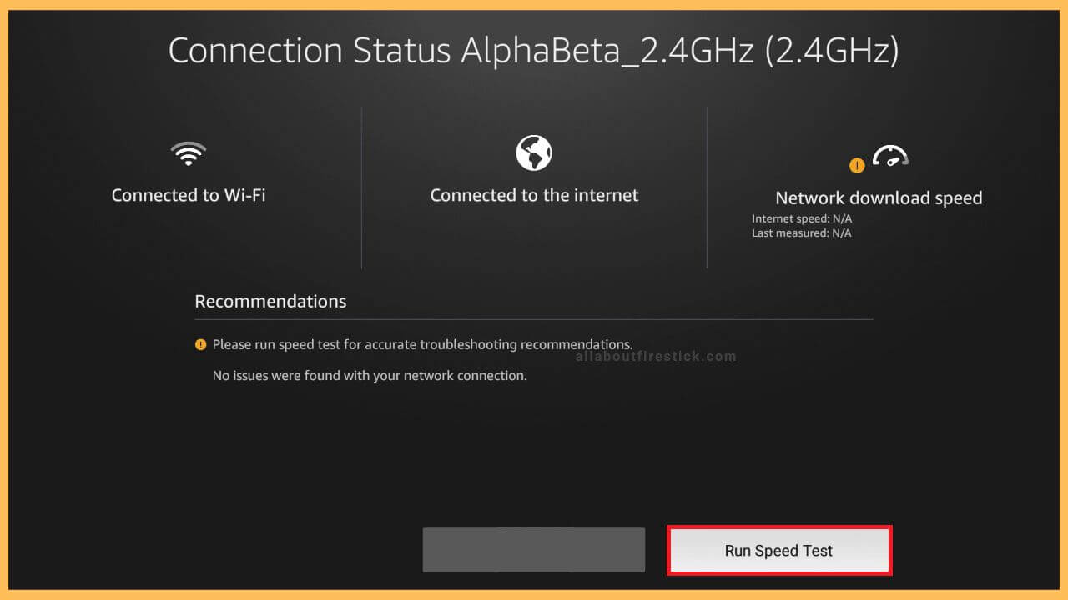Select the Connected to the internet label

[534, 195]
